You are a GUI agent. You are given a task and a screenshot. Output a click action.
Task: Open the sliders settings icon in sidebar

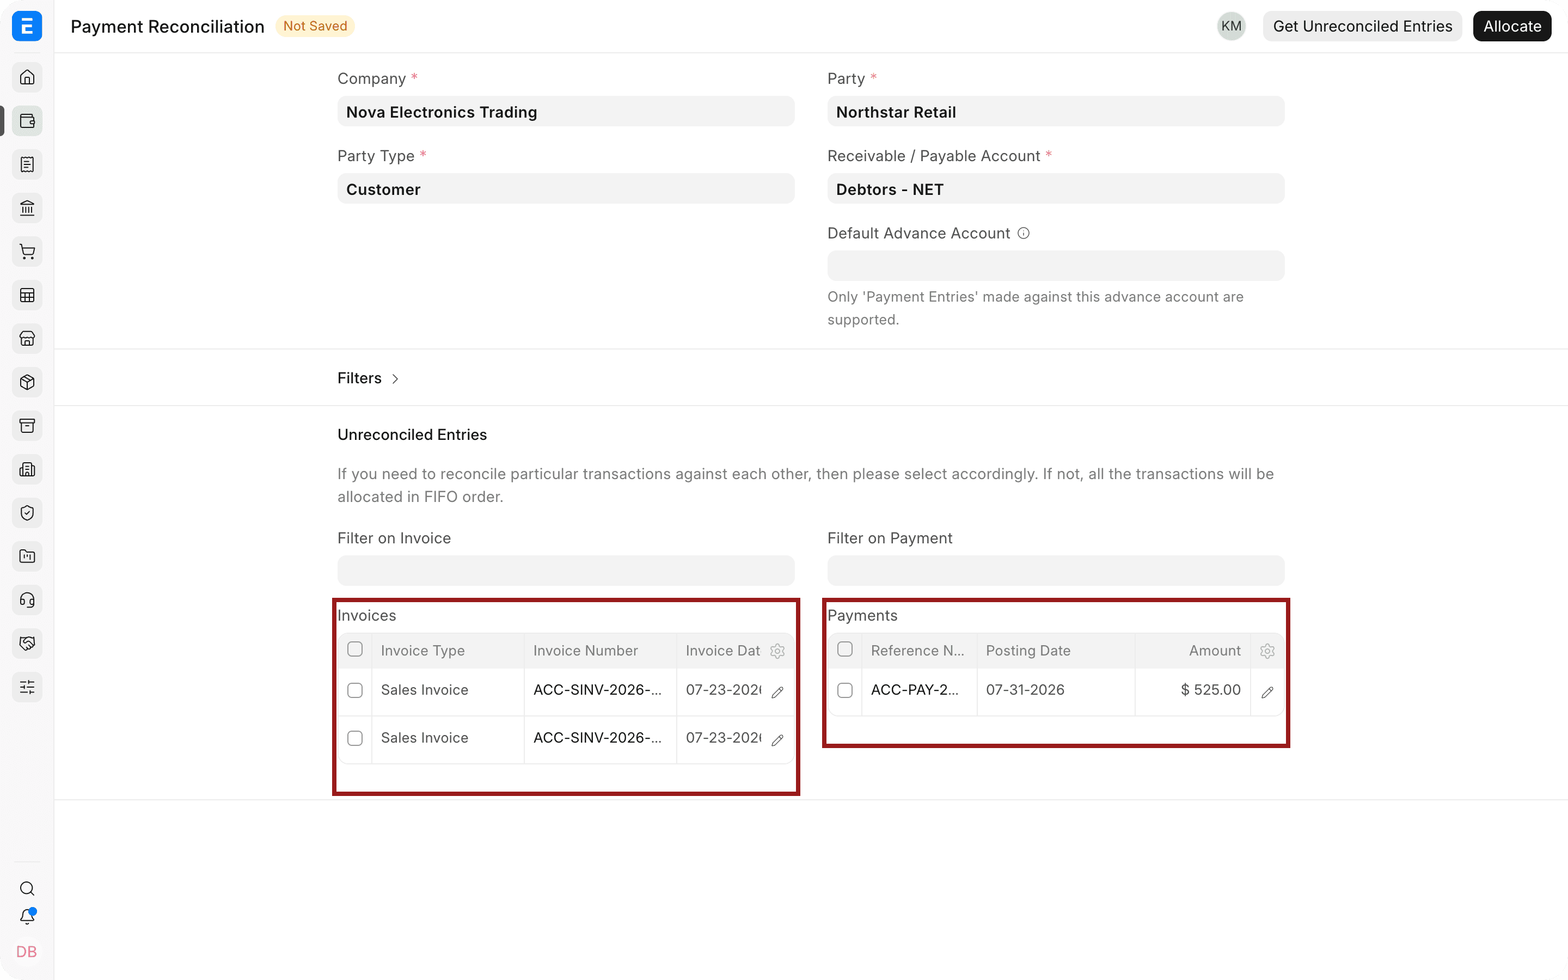point(27,687)
